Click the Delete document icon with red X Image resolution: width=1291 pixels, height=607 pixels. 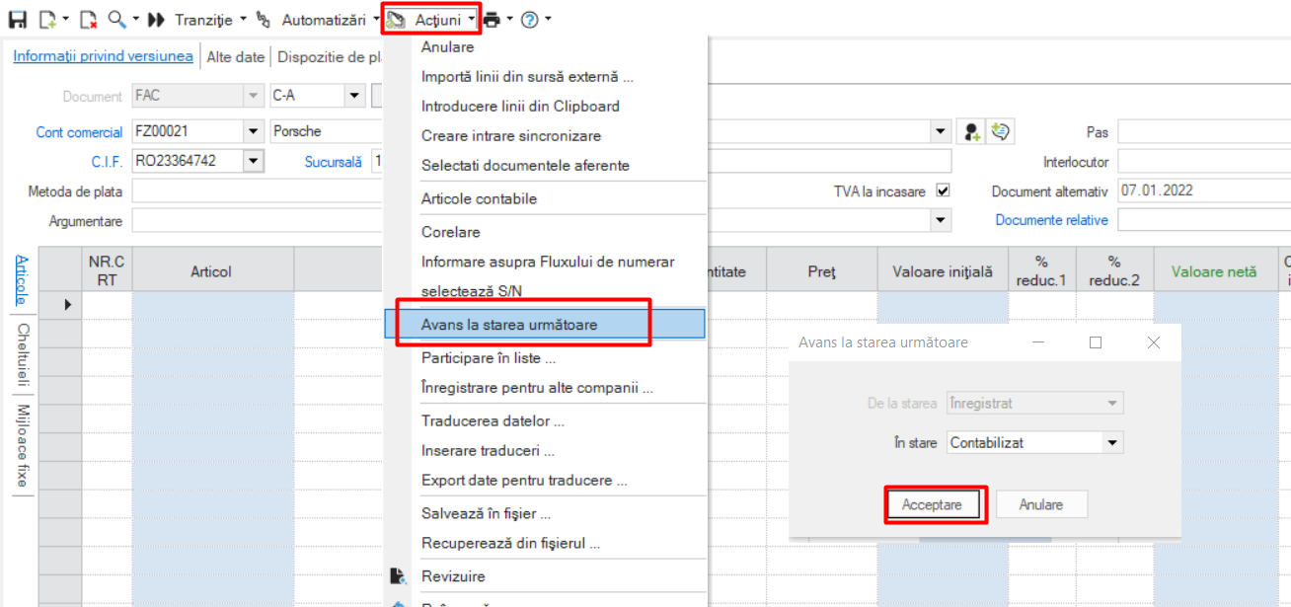click(x=88, y=19)
